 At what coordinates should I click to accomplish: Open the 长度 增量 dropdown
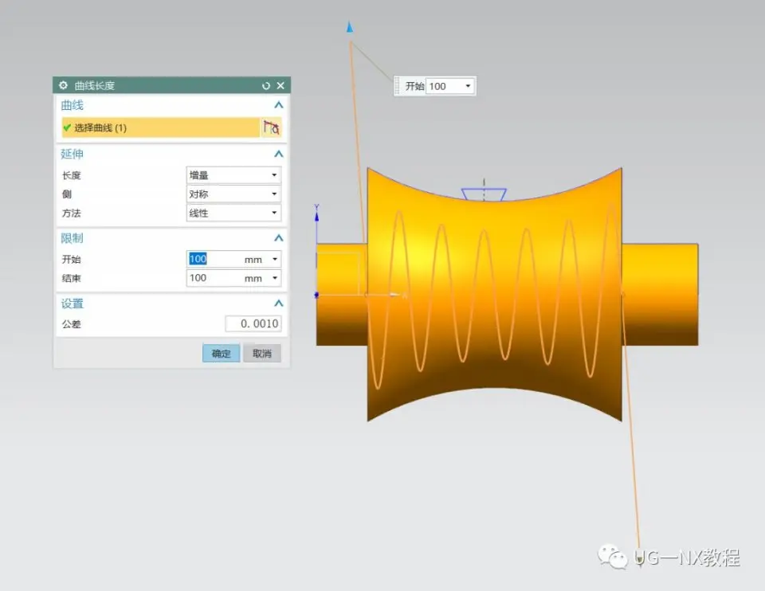(x=233, y=175)
